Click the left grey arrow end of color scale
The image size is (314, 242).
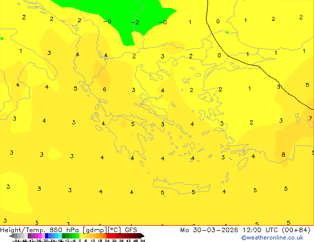click(11, 236)
